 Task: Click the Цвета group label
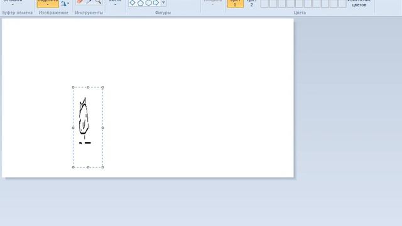pos(300,13)
